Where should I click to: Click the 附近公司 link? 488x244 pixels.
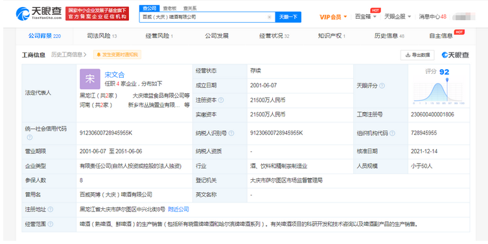pyautogui.click(x=178, y=210)
